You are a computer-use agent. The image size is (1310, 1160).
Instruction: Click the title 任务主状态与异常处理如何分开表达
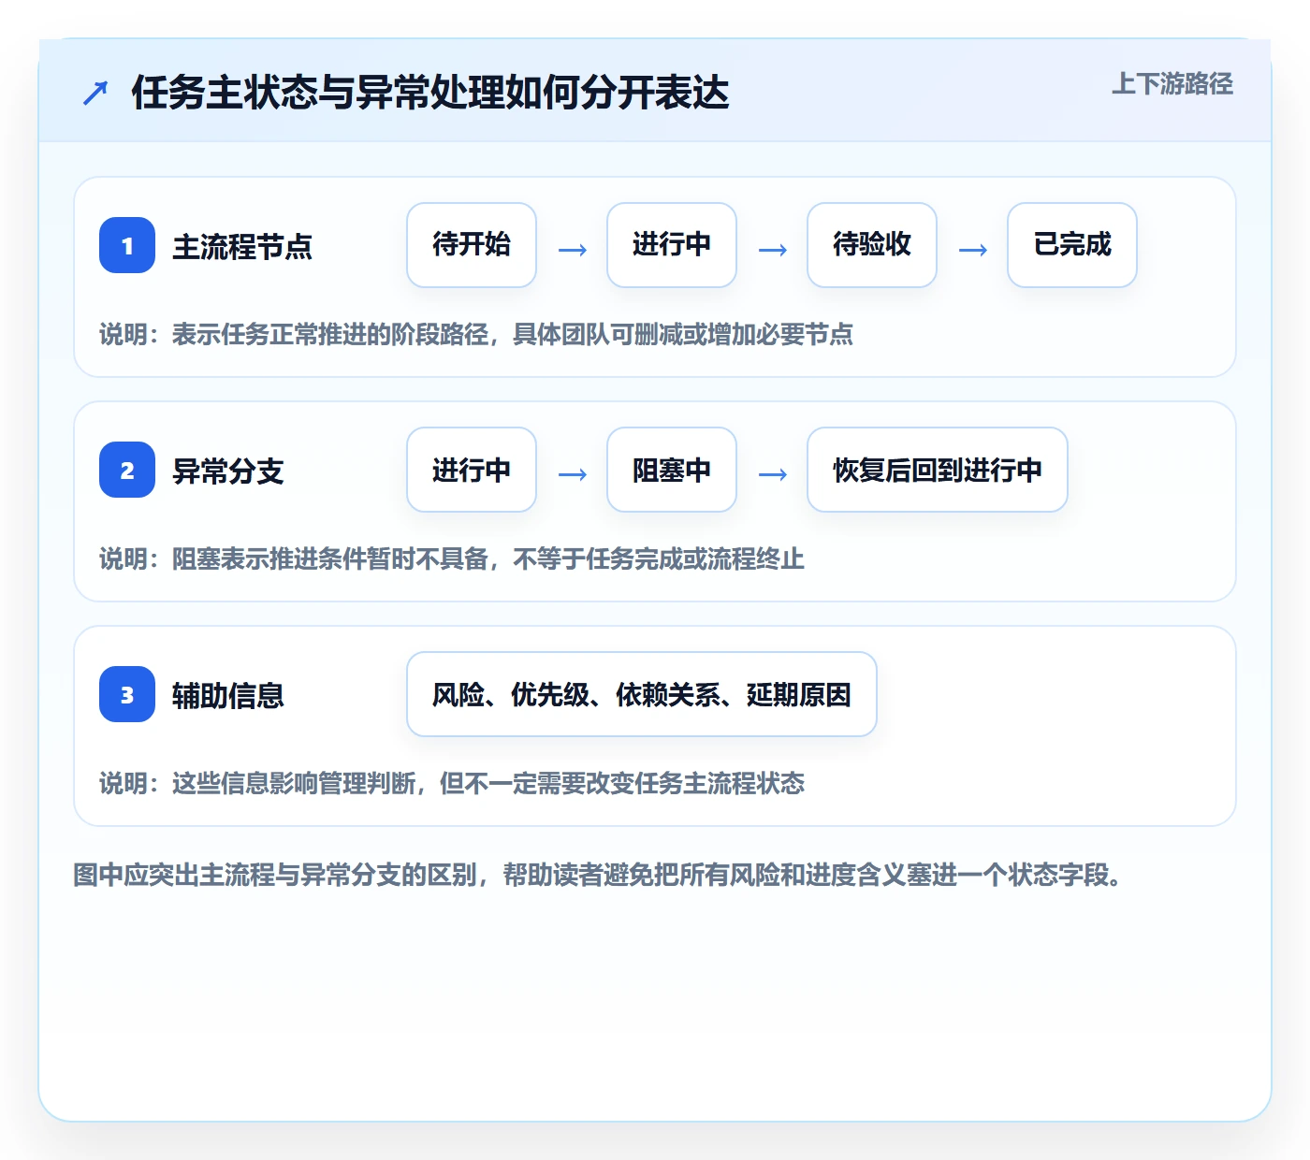click(430, 93)
